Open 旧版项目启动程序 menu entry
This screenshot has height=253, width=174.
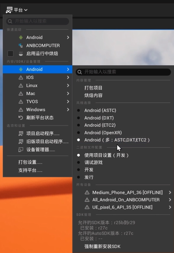(x=38, y=142)
